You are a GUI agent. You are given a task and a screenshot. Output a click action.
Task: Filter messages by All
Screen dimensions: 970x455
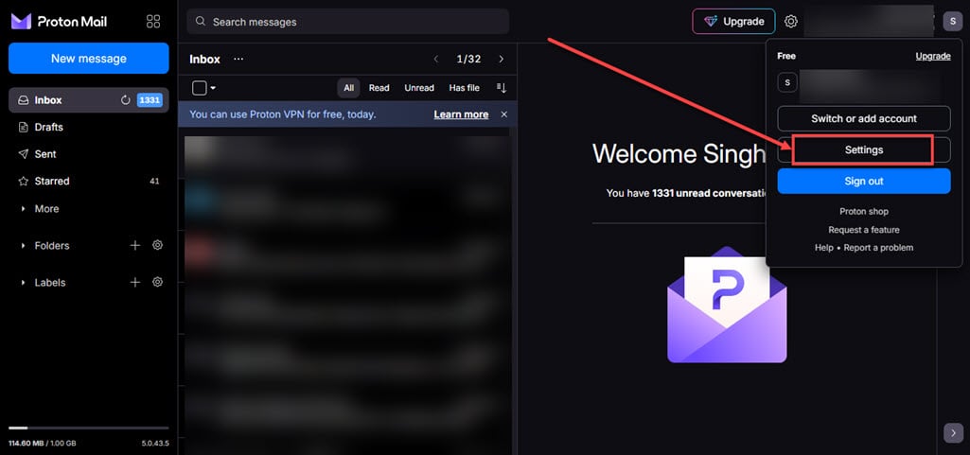click(349, 88)
